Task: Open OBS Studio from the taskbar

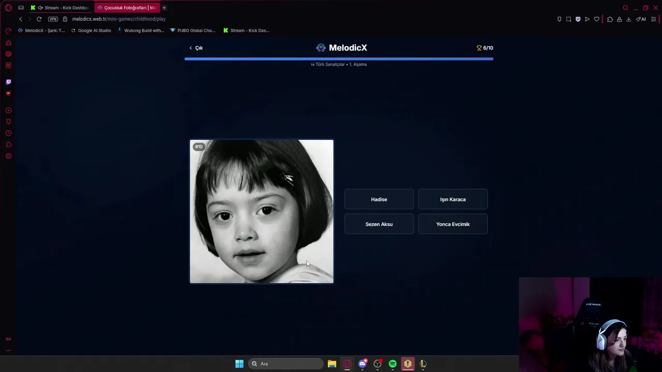Action: pos(378,364)
